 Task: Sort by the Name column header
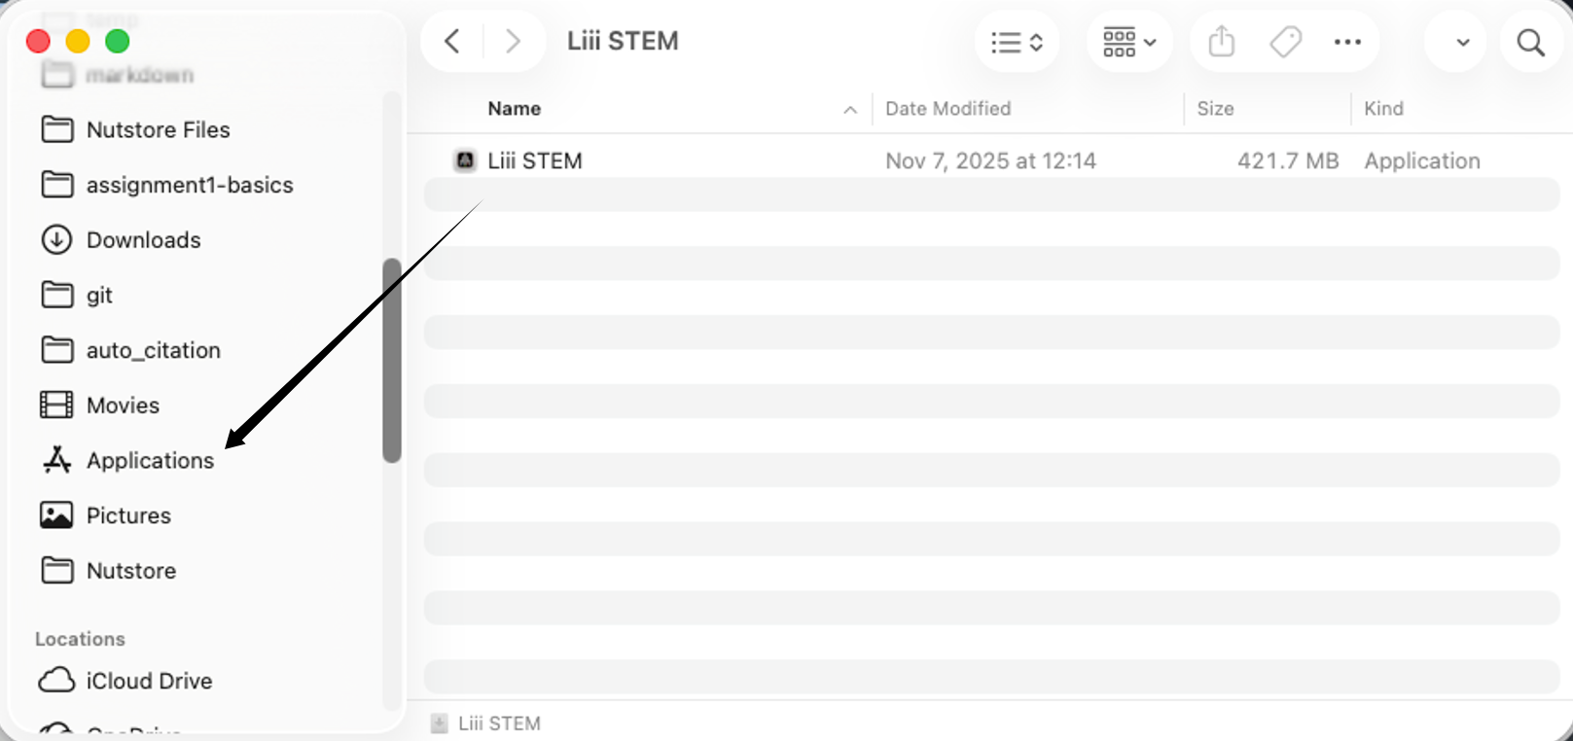point(515,109)
